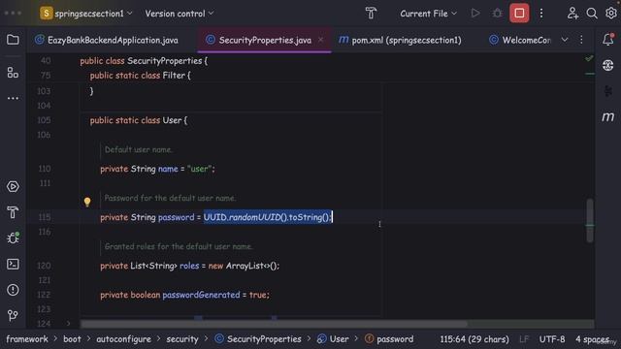Click line number 115 in the gutter
621x349 pixels.
(45, 217)
